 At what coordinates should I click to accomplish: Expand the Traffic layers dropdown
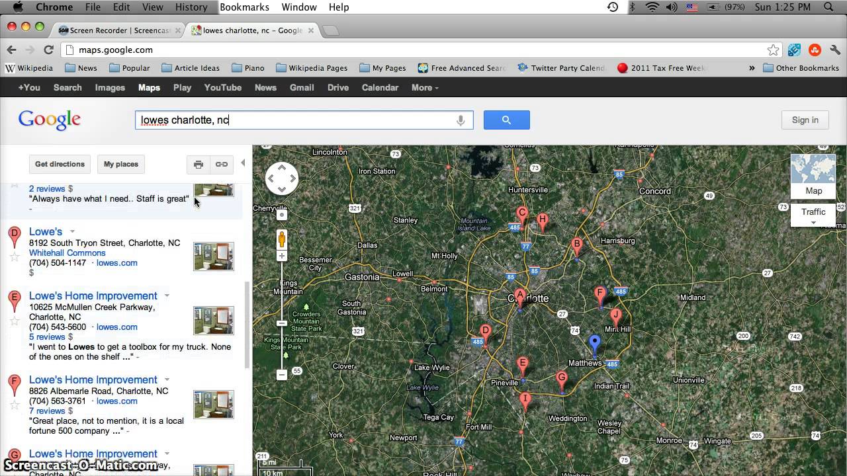click(x=813, y=216)
